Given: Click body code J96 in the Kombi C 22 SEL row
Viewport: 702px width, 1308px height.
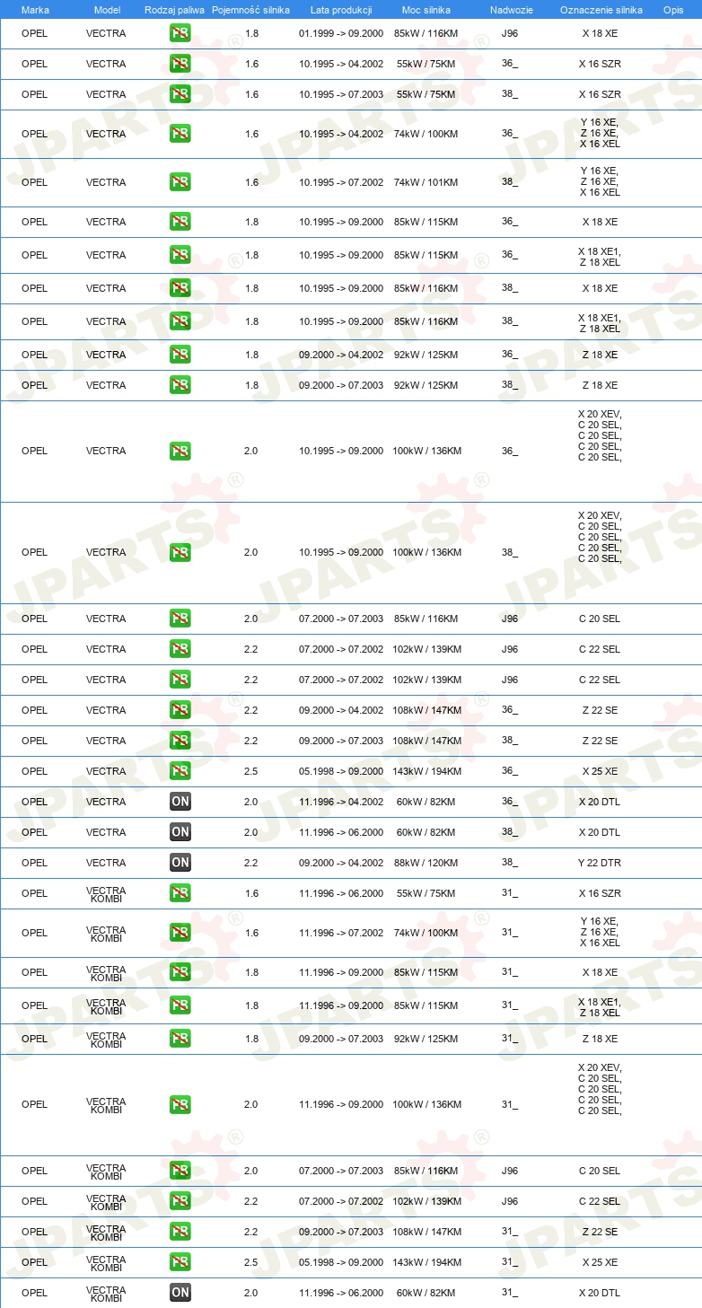Looking at the screenshot, I should pos(510,1201).
